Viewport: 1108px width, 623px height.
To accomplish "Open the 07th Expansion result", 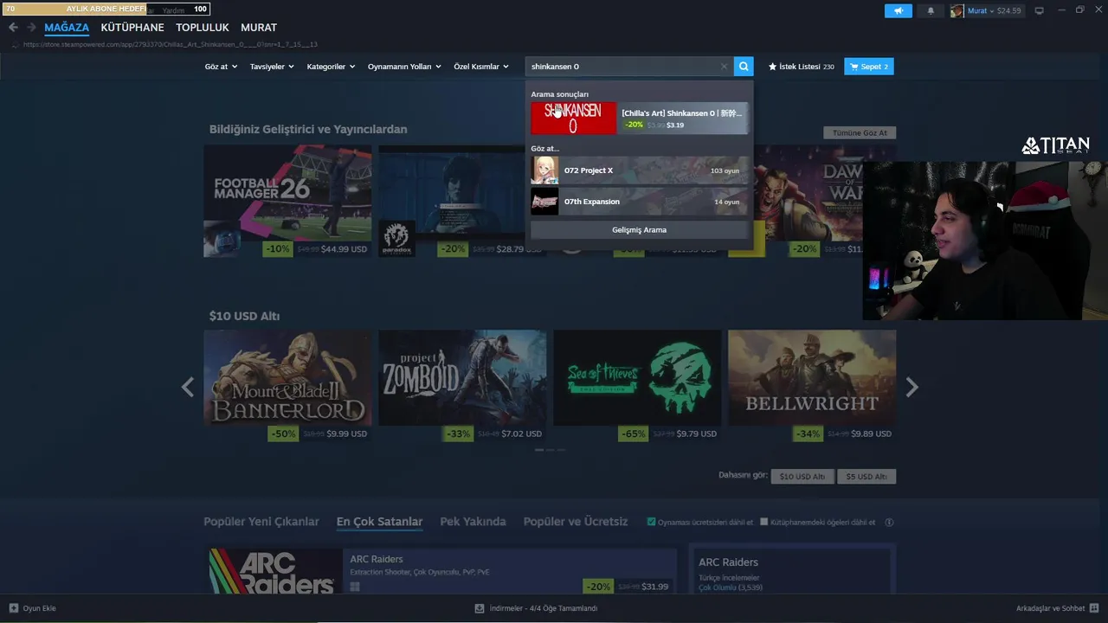I will point(639,202).
